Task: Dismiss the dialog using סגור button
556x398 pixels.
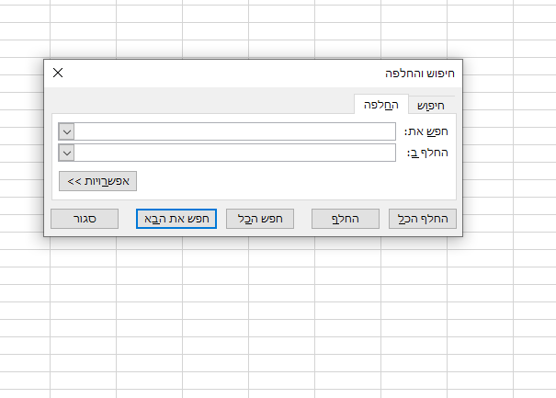Action: (85, 219)
